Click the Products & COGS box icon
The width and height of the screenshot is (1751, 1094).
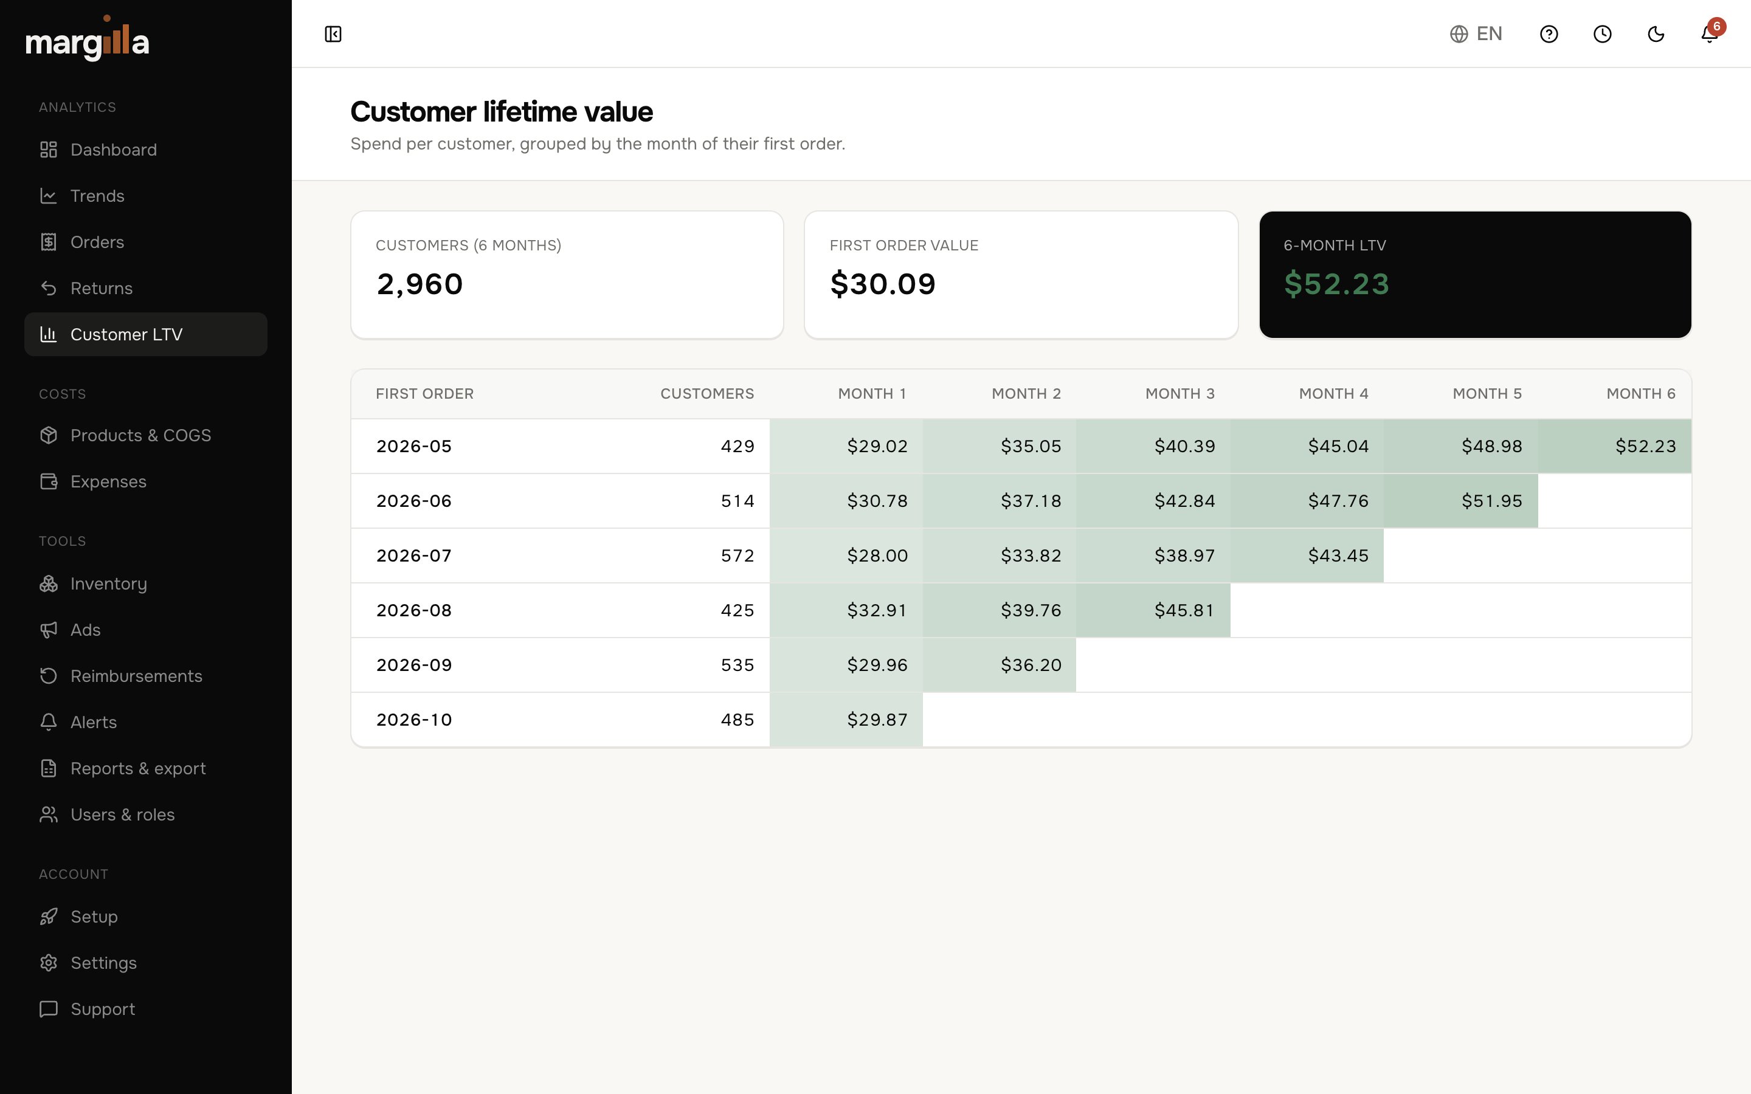[x=49, y=436]
